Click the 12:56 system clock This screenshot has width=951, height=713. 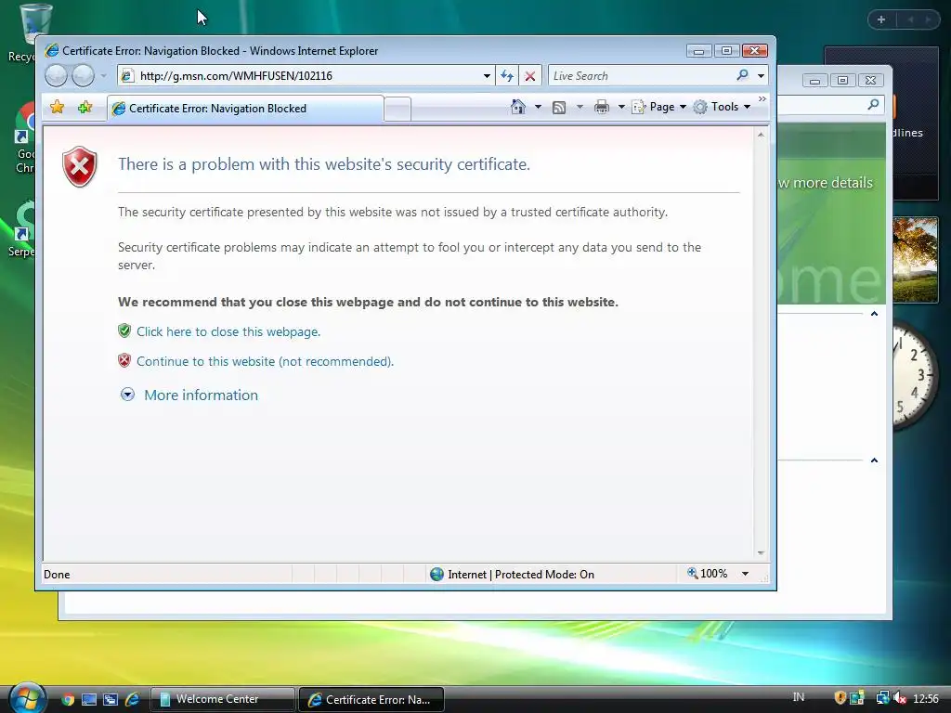pos(926,699)
